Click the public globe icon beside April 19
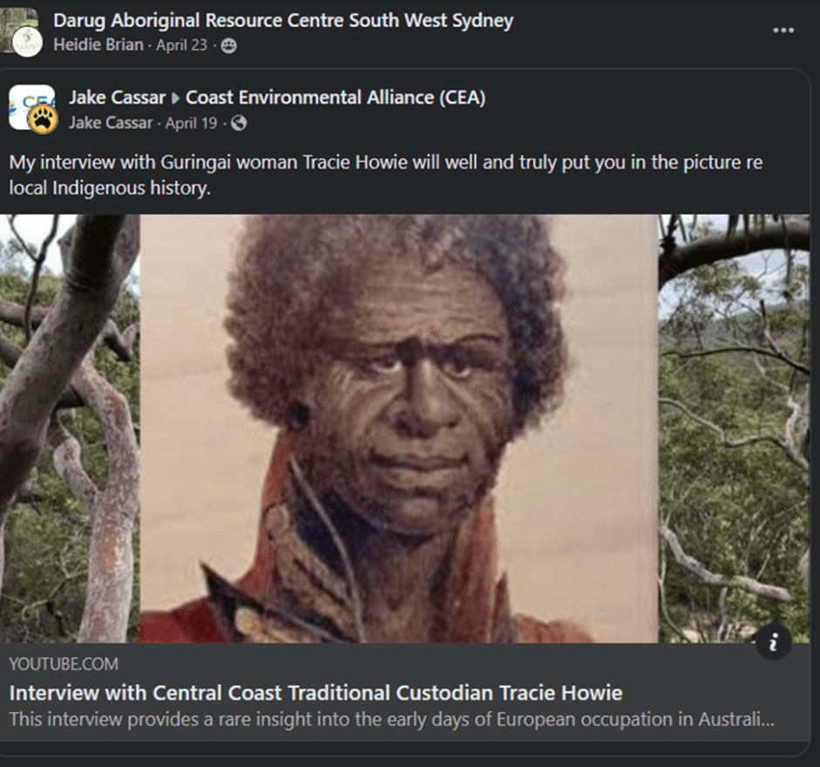Screen dimensions: 820x767 point(239,124)
